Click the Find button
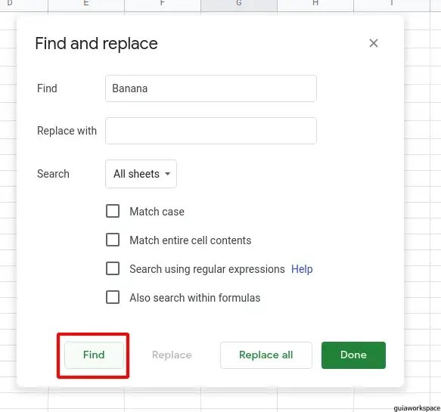The width and height of the screenshot is (441, 412). click(x=94, y=355)
